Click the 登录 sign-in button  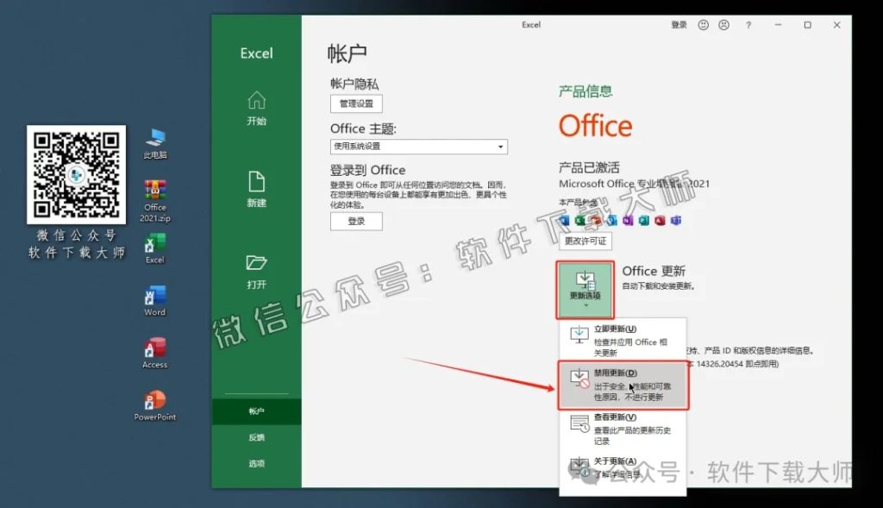point(356,221)
